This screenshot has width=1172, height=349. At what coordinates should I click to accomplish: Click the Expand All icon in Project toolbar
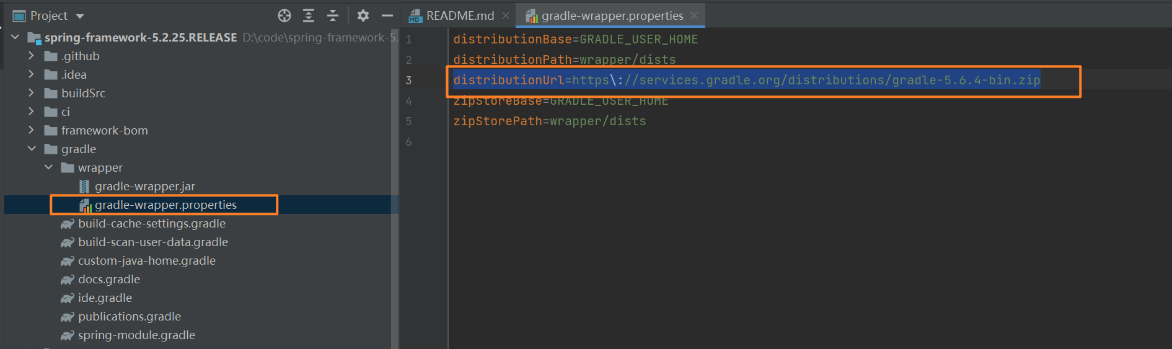(x=309, y=15)
